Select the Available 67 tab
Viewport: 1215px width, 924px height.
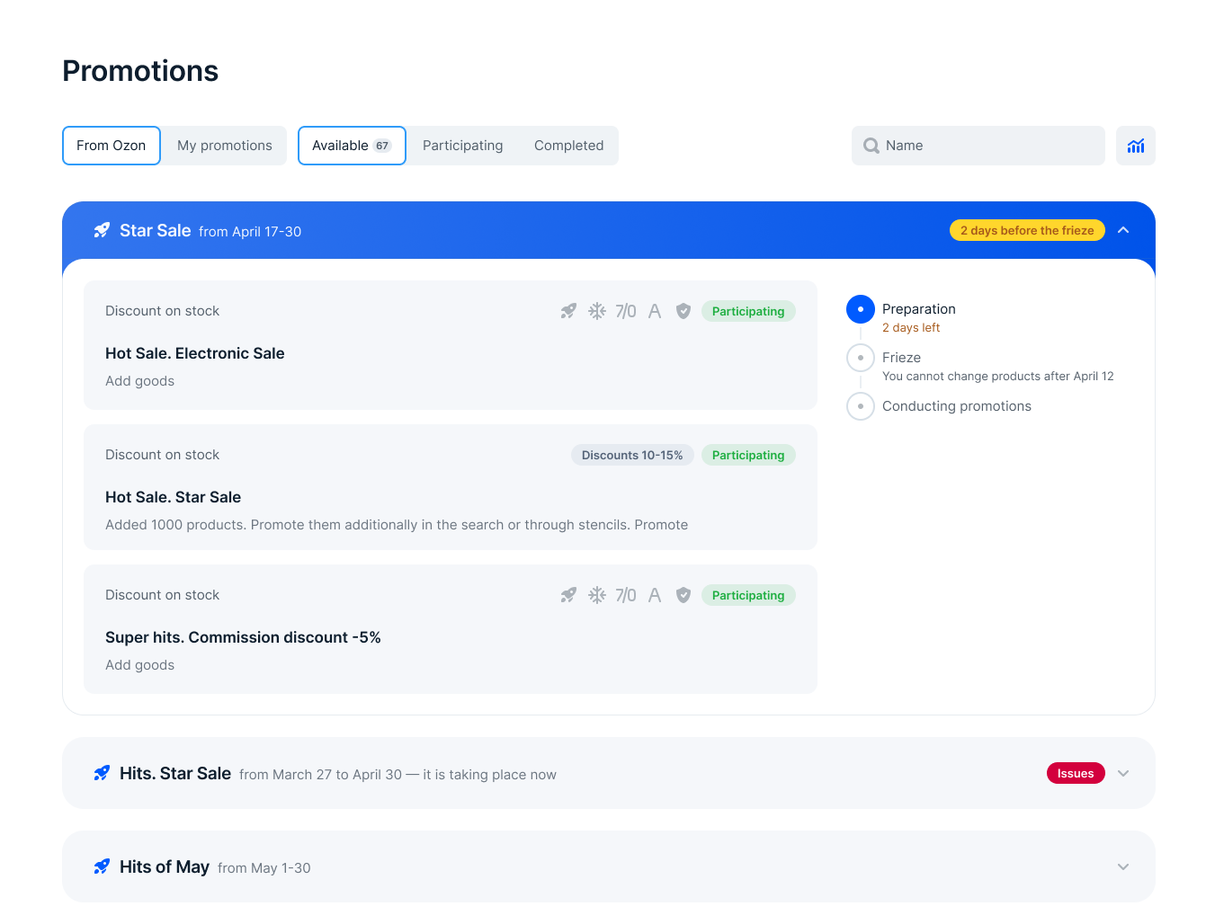[352, 146]
